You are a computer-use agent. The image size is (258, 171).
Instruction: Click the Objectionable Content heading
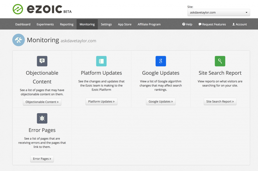42,77
